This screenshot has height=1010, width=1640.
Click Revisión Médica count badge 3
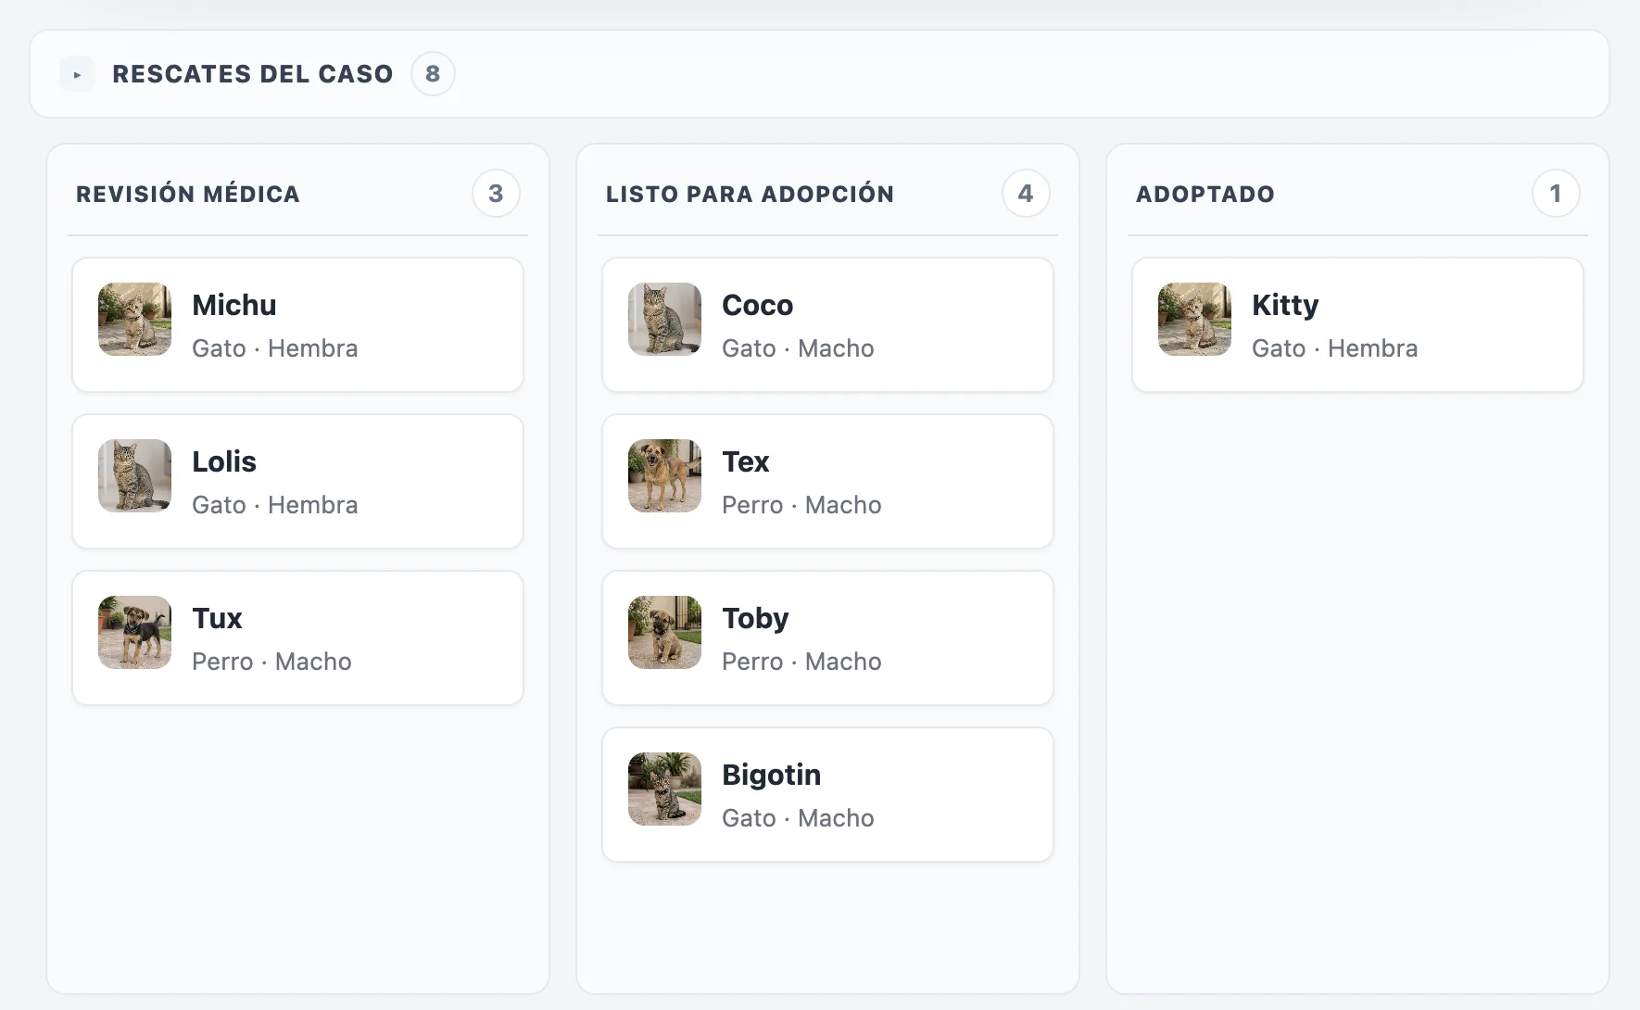496,194
